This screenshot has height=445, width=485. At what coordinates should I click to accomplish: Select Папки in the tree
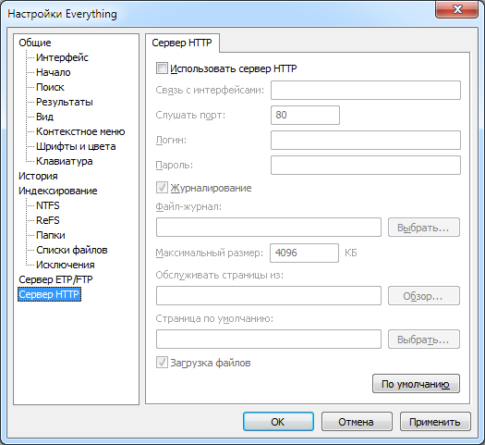pos(51,235)
